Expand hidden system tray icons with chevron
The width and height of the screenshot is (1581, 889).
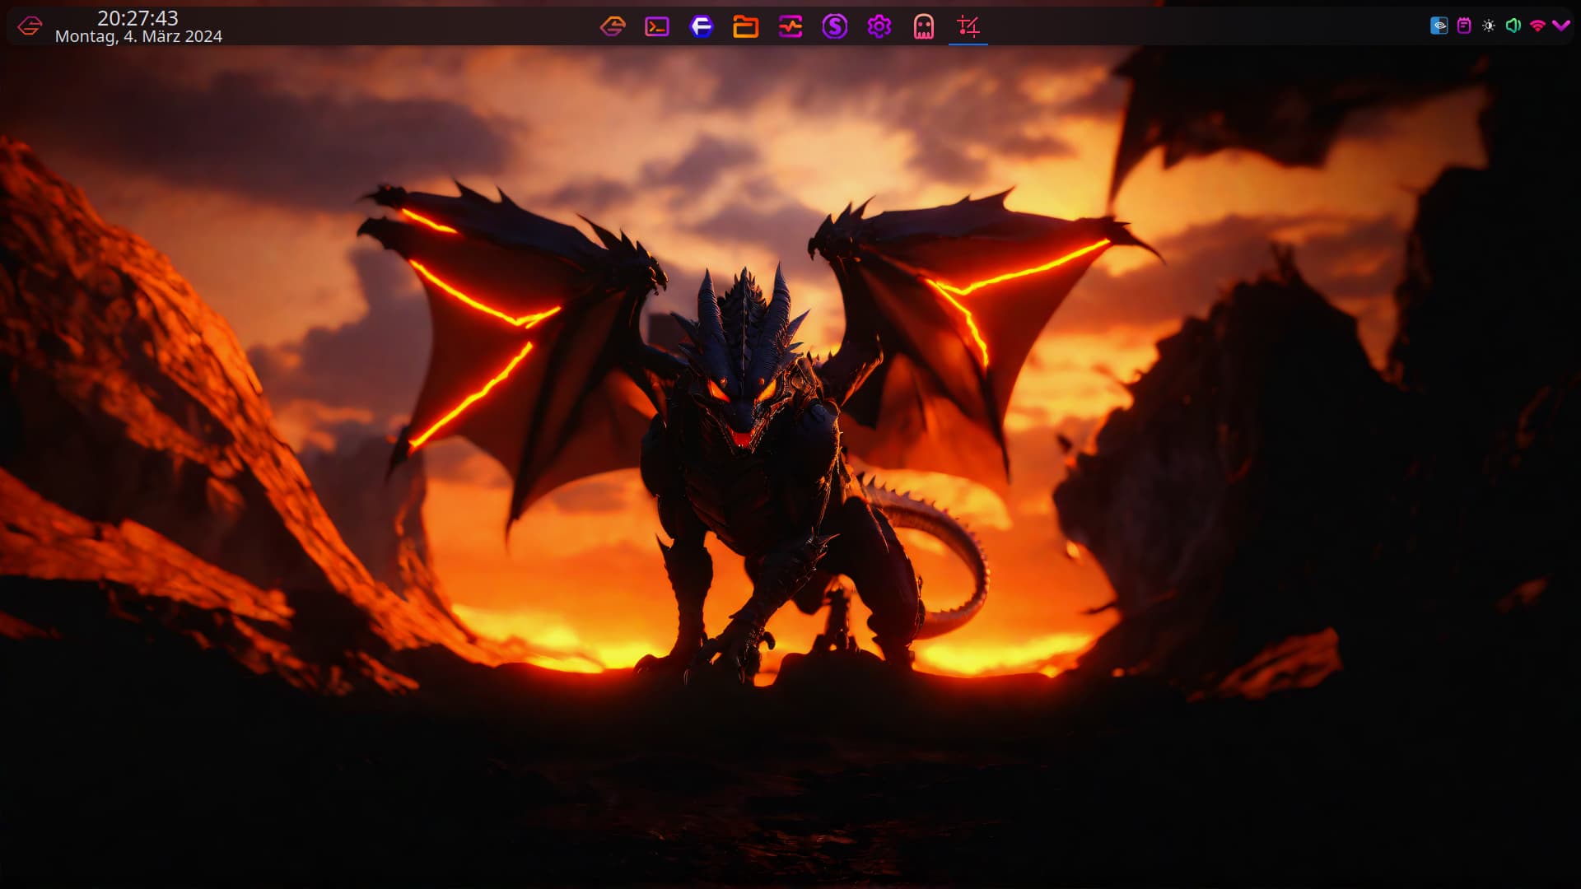[1561, 26]
